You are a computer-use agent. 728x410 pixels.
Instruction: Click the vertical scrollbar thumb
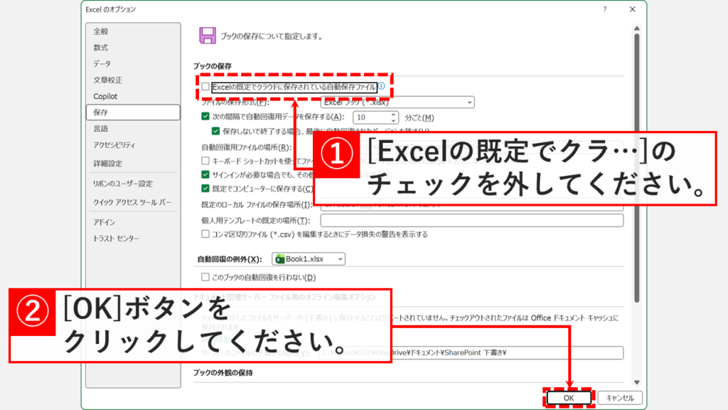pyautogui.click(x=637, y=167)
